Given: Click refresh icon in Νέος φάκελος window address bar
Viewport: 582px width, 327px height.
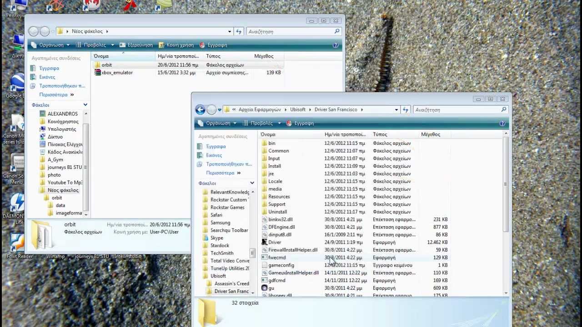Looking at the screenshot, I should (239, 31).
